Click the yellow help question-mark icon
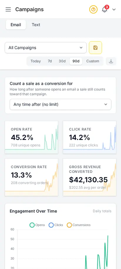The image size is (121, 269). 93,9
